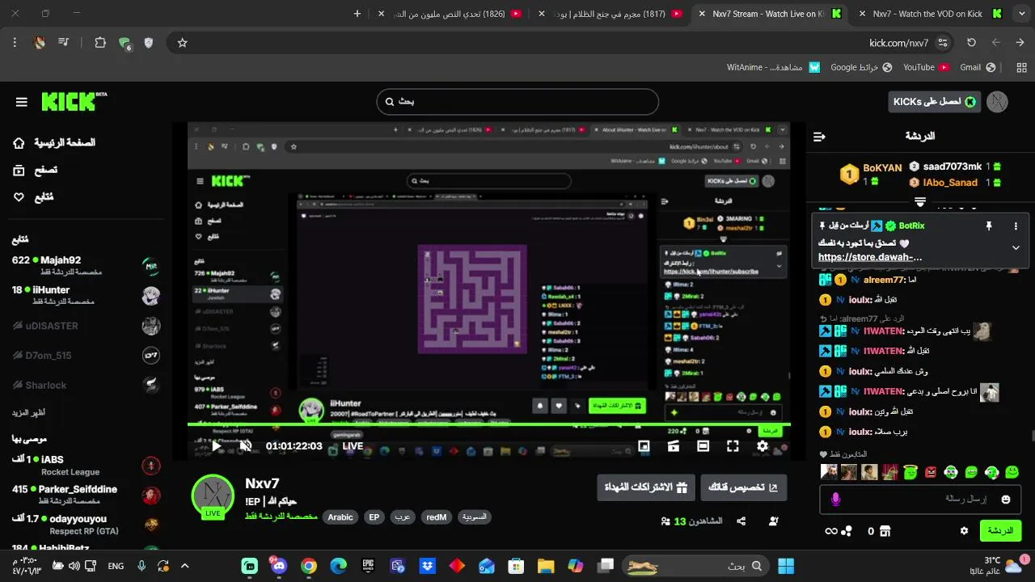
Task: Click the follow user icon below video
Action: [x=774, y=521]
